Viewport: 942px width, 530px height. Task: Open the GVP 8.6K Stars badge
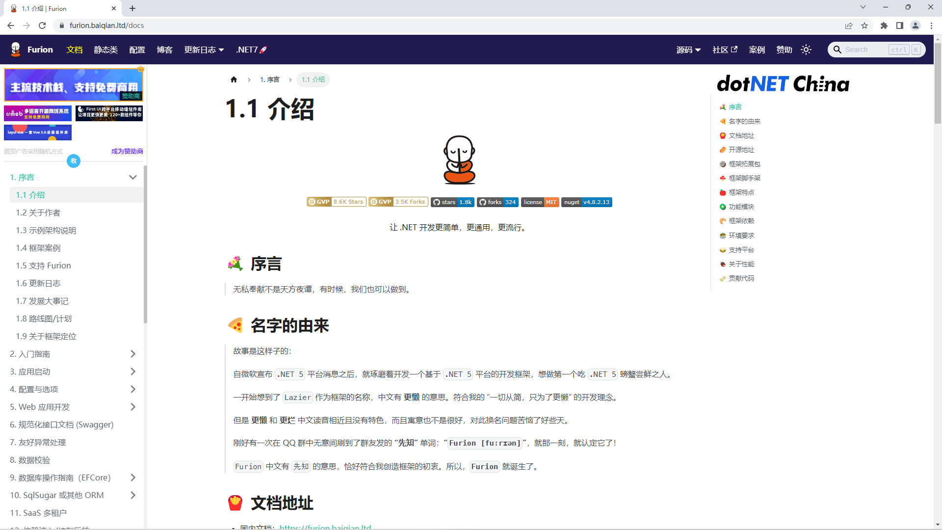[336, 202]
